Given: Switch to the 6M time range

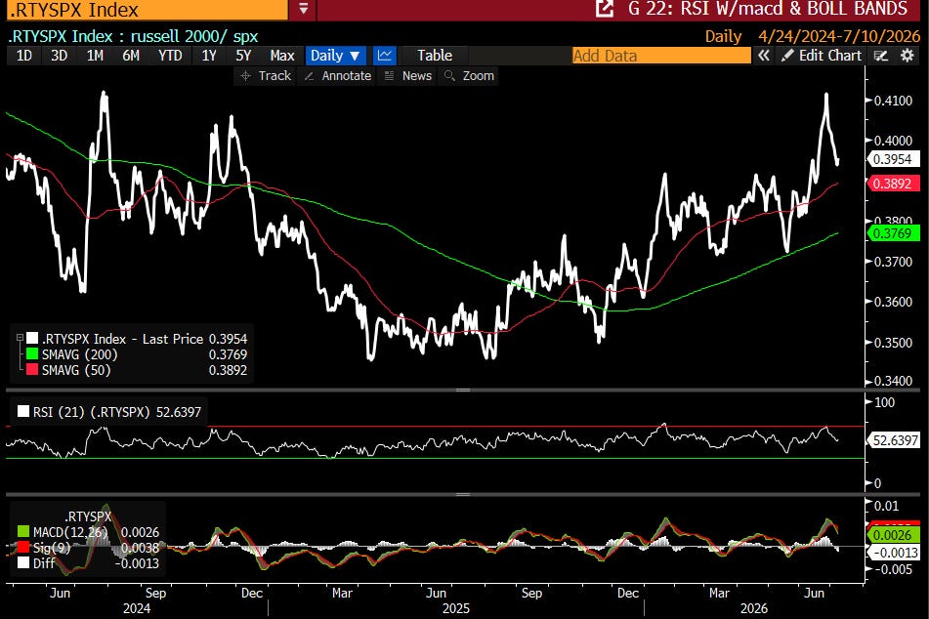Looking at the screenshot, I should tap(131, 56).
